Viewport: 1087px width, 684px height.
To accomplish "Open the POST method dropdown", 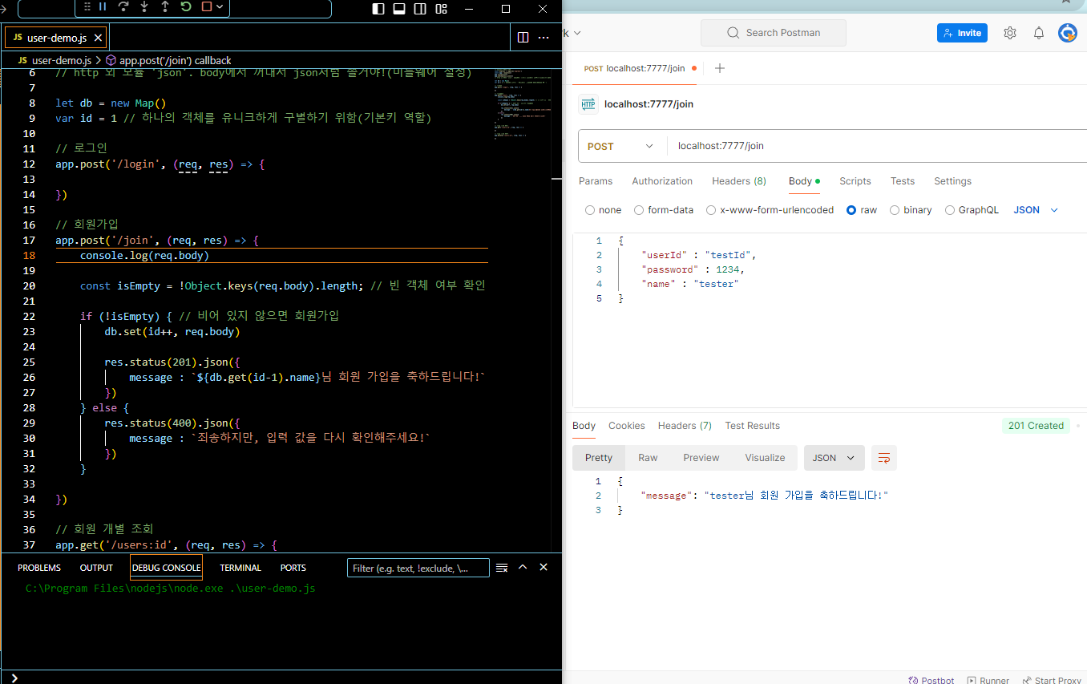I will click(x=621, y=146).
